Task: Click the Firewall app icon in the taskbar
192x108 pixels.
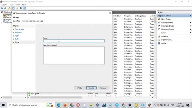Action: (x=149, y=105)
